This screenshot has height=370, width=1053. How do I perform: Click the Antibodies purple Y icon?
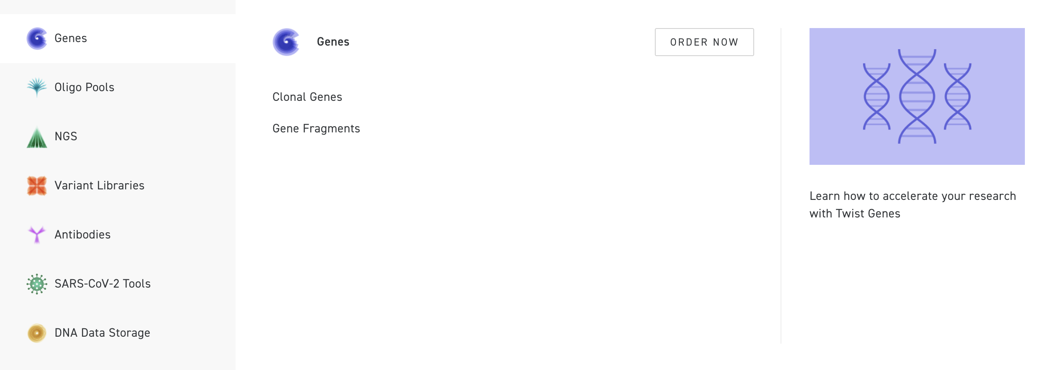coord(37,235)
